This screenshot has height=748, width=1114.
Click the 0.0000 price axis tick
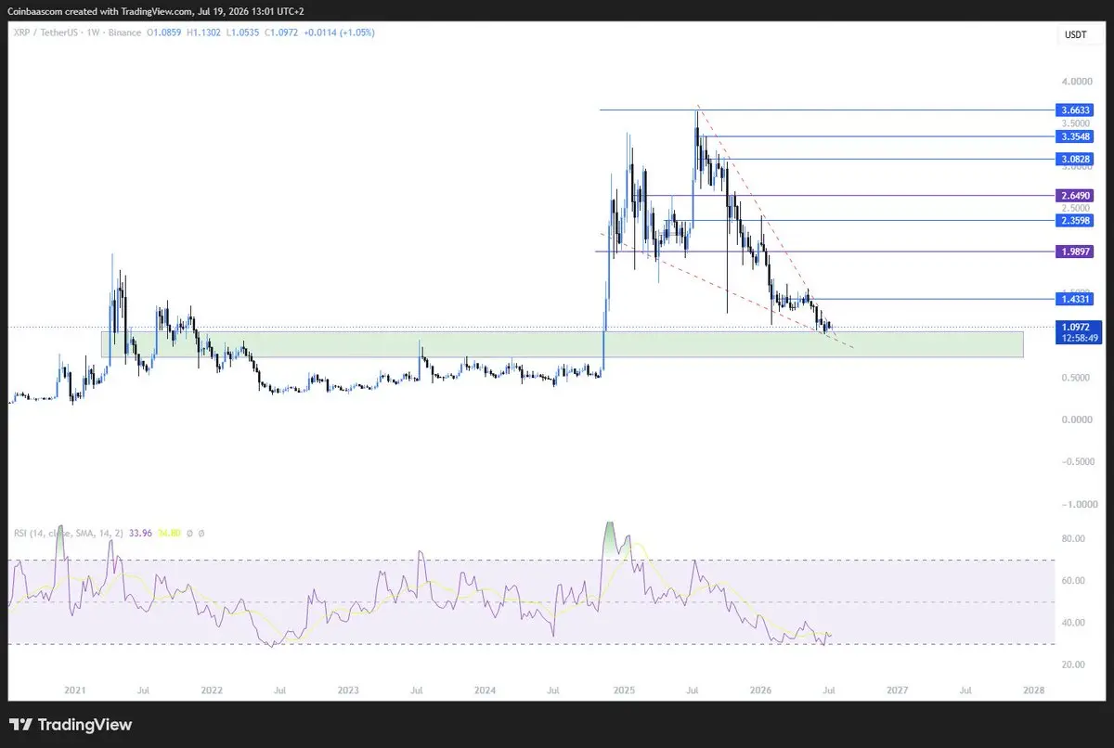click(x=1077, y=419)
